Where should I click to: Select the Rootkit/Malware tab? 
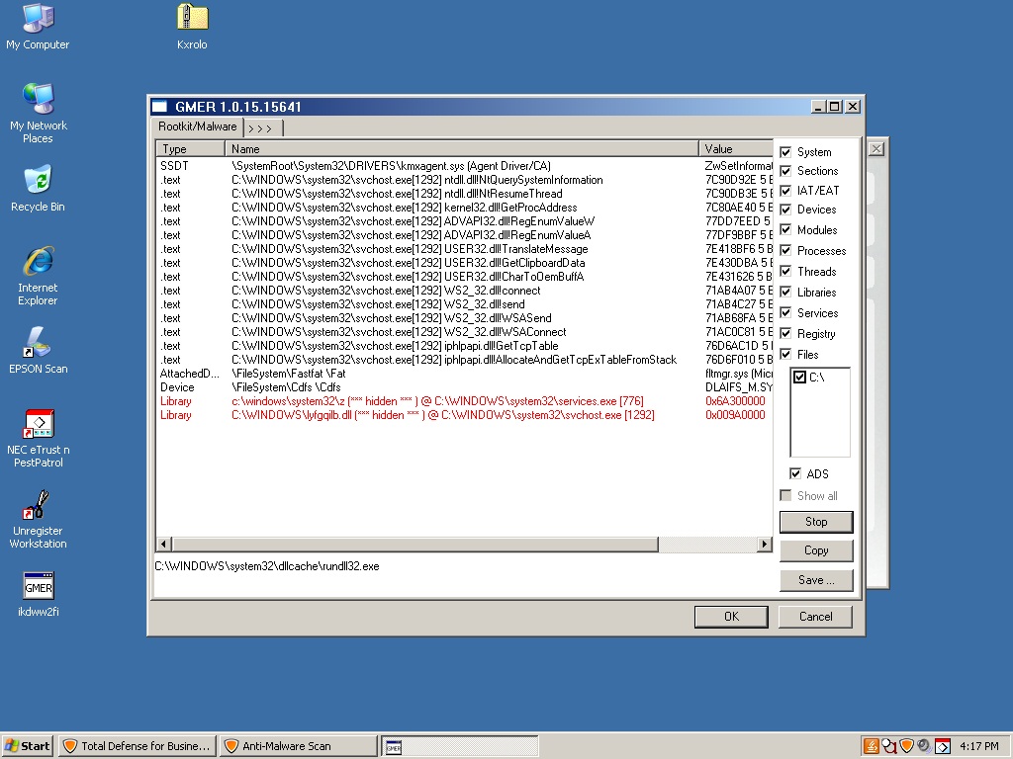coord(199,127)
